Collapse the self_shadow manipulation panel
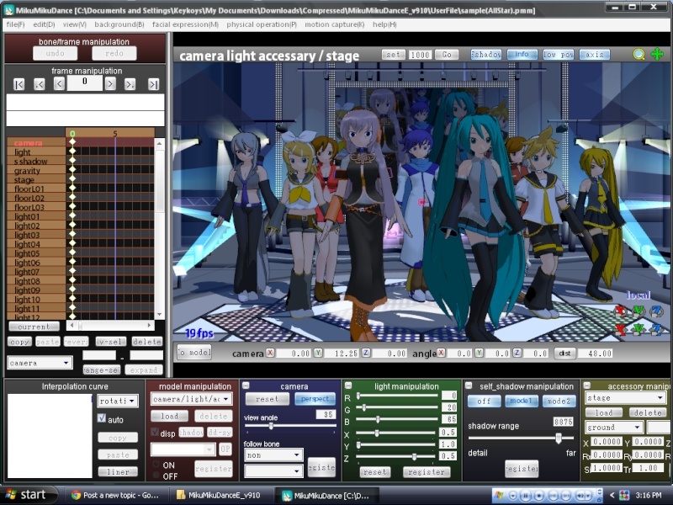Image resolution: width=673 pixels, height=505 pixels. pos(469,385)
